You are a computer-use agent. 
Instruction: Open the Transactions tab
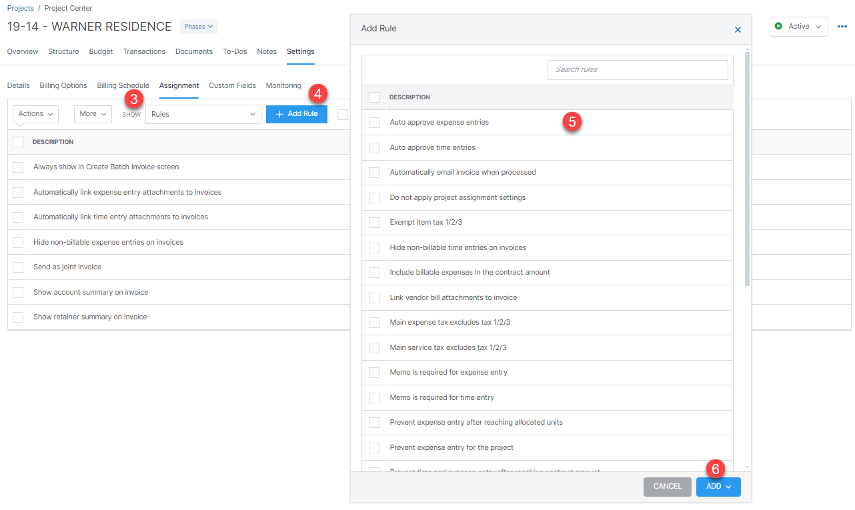click(144, 51)
